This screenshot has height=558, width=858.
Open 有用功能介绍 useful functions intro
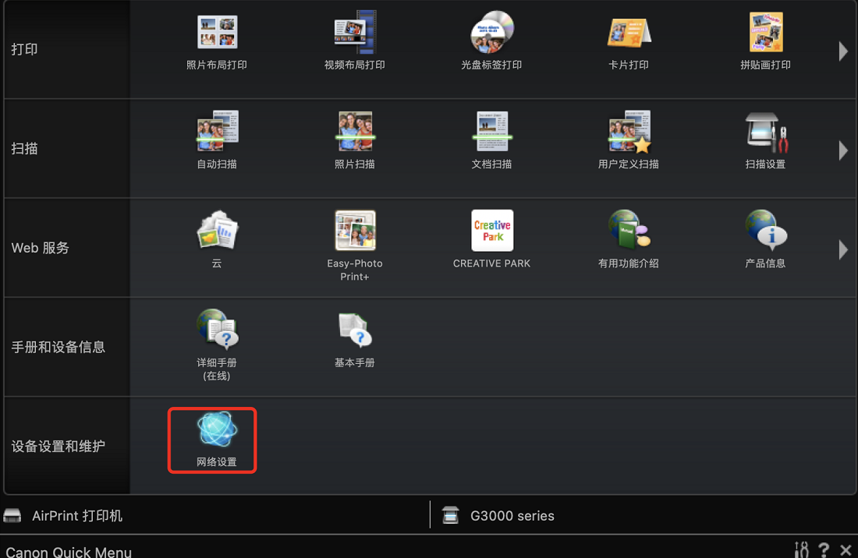point(628,239)
